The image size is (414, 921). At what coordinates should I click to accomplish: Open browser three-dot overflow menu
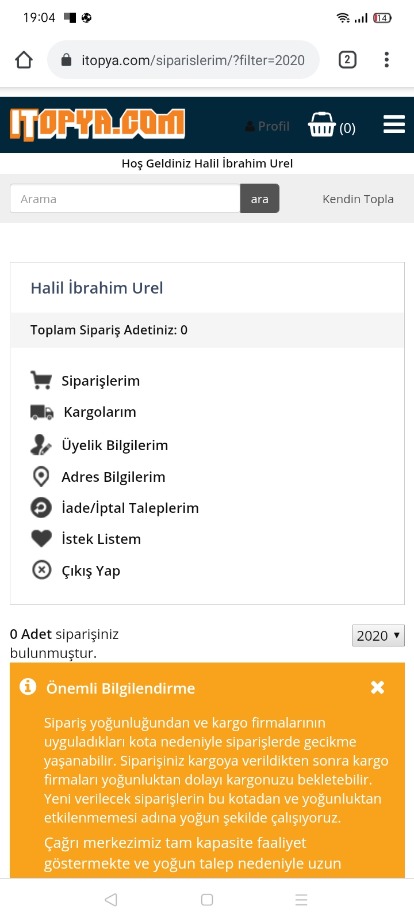(x=386, y=60)
